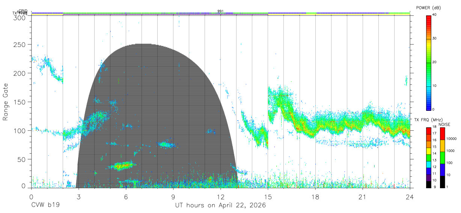
Task: Select Range Gate tick label 200
Action: 20,73
